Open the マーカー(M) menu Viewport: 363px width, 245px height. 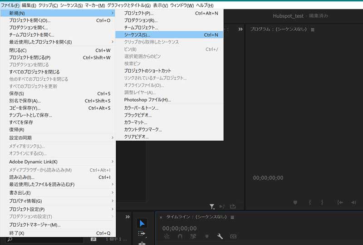[x=95, y=5]
